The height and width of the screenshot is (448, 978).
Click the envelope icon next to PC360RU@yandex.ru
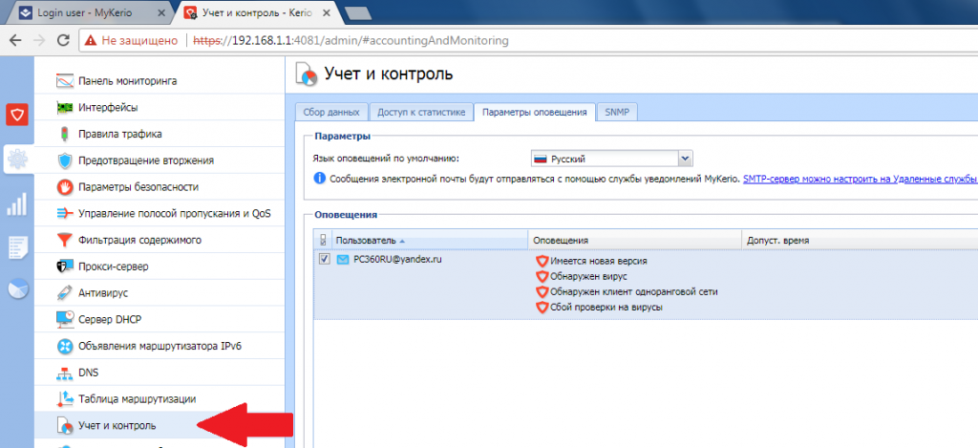point(343,260)
